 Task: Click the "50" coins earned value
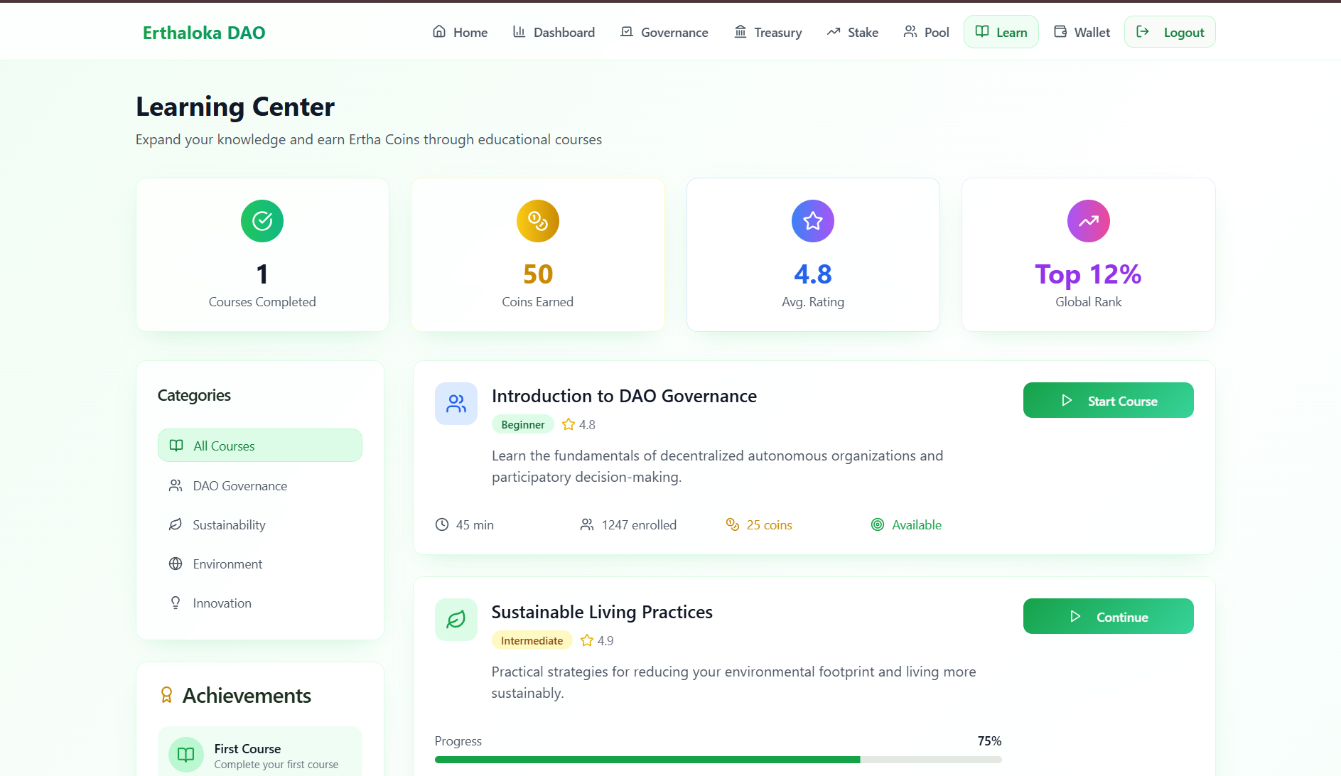[538, 274]
